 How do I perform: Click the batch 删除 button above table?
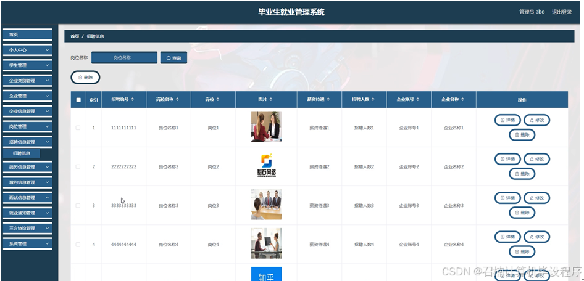tap(85, 77)
